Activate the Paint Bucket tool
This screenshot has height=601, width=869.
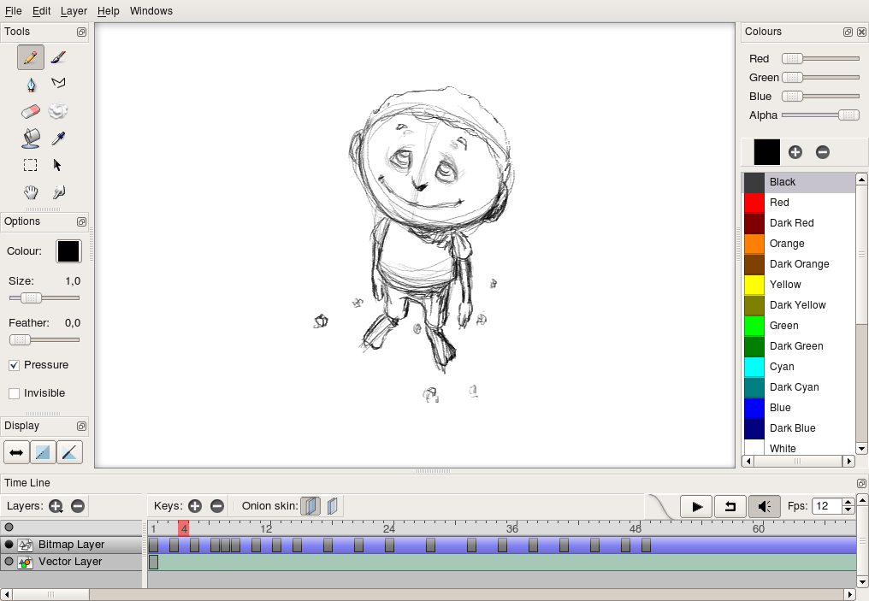[x=30, y=138]
